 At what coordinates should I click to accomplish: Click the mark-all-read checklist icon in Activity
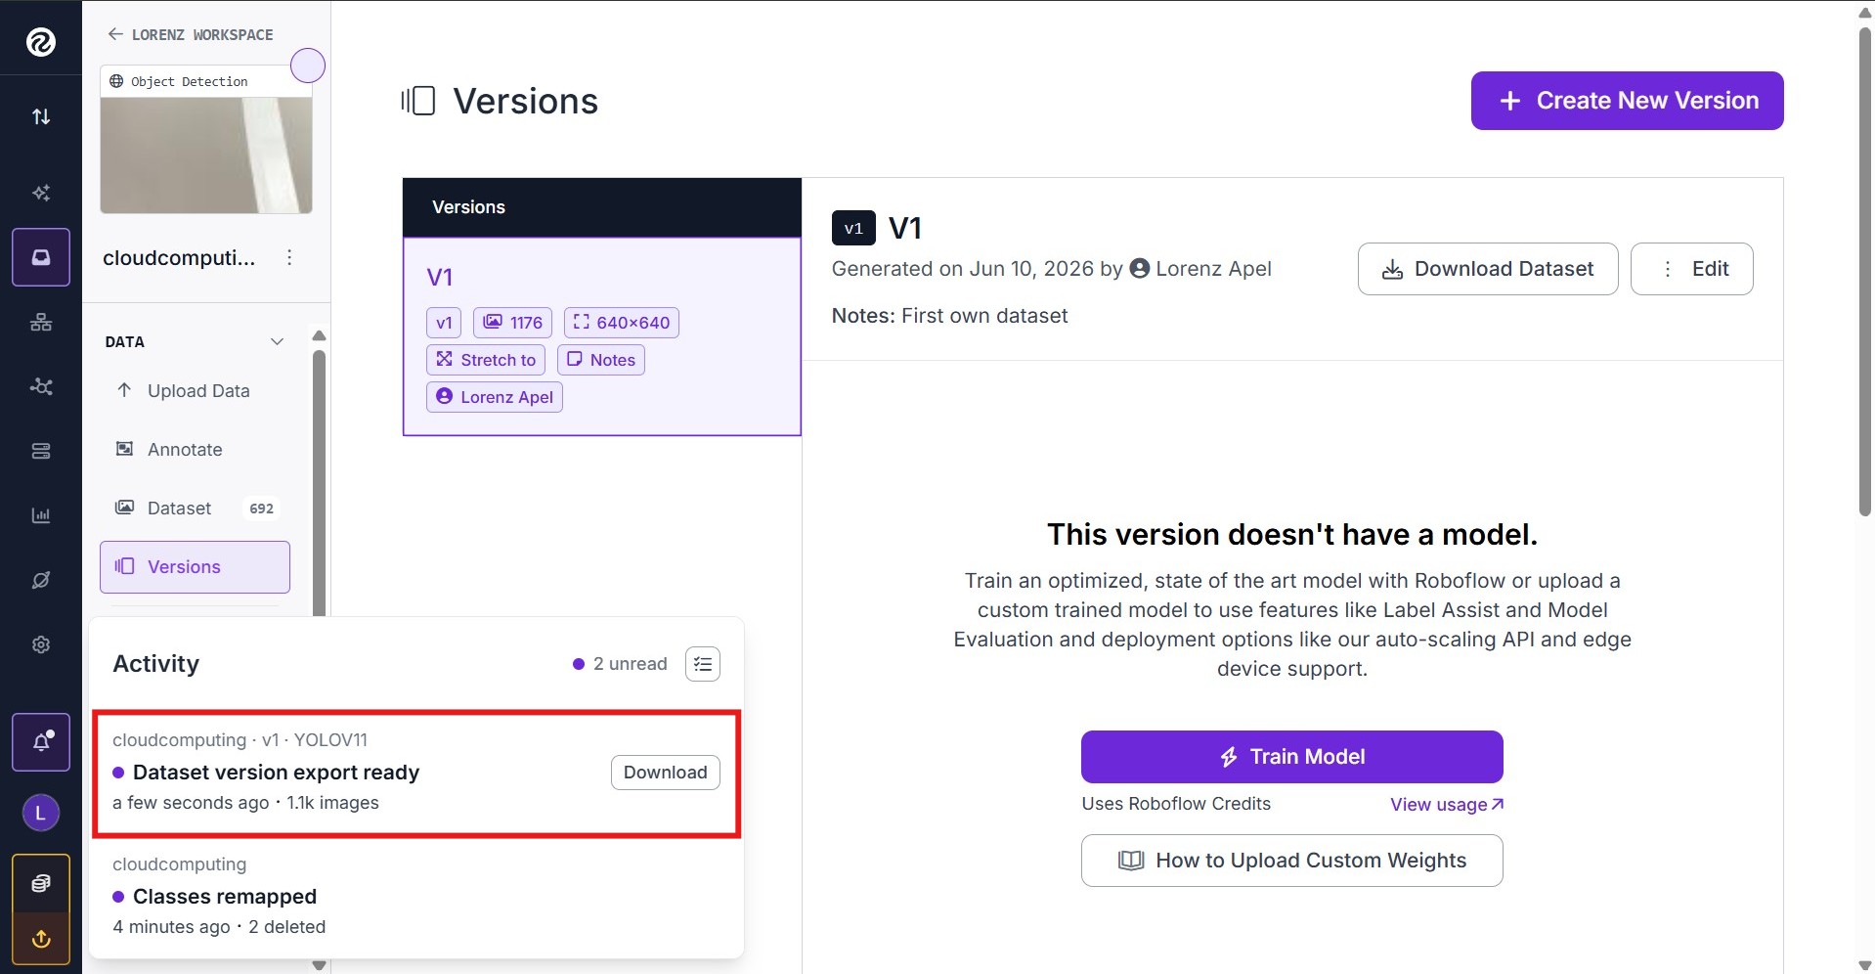click(703, 664)
